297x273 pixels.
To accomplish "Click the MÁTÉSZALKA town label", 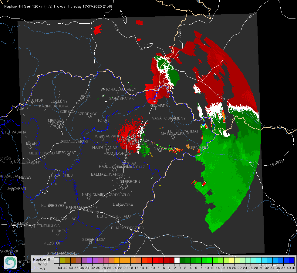I will [x=173, y=133].
